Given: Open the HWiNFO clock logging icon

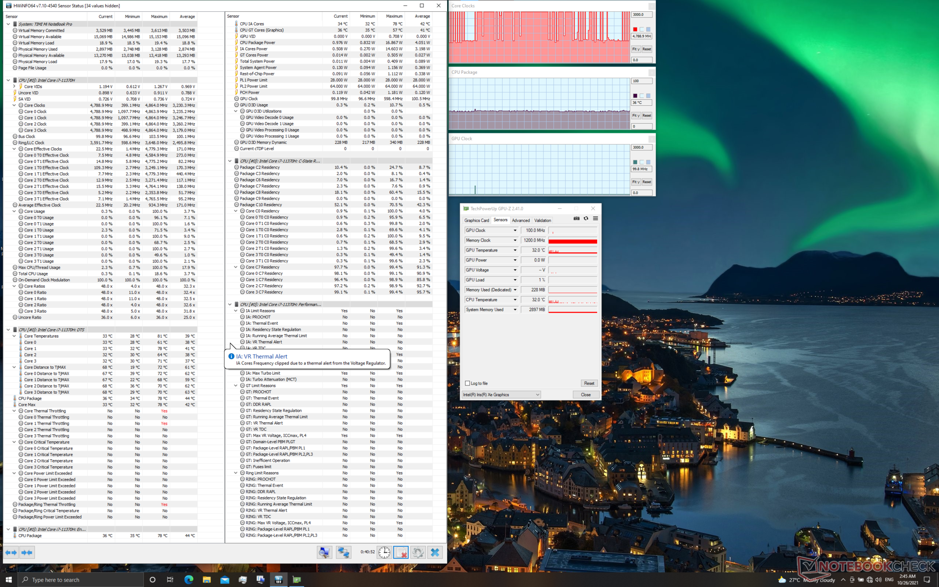Looking at the screenshot, I should point(384,552).
